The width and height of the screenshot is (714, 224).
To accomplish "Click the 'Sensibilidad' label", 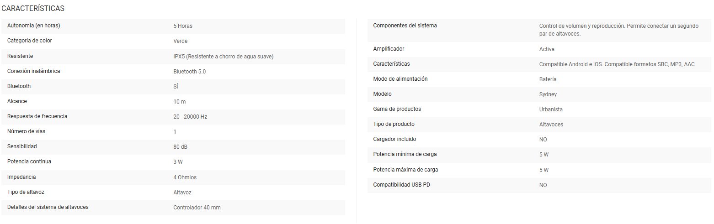I will click(x=22, y=146).
